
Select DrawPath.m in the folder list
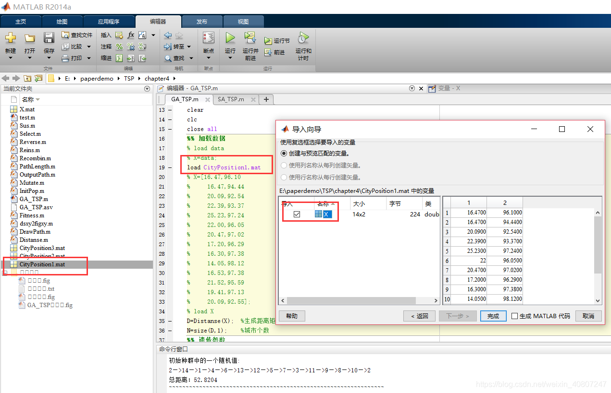(35, 232)
